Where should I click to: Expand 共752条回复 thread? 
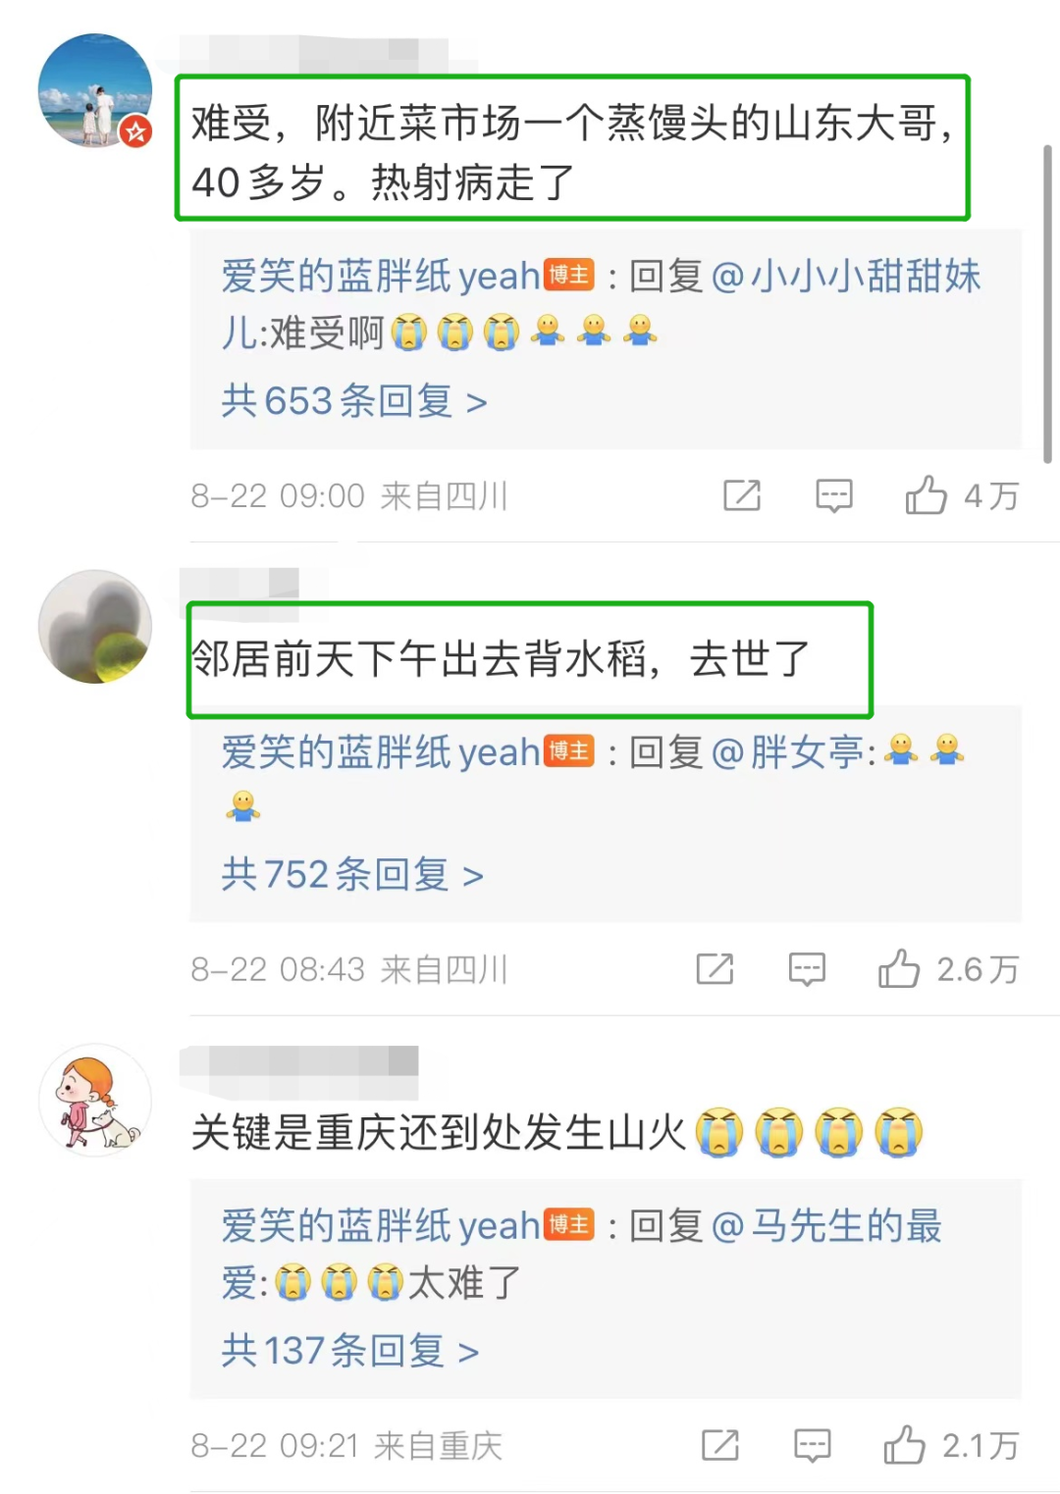tap(352, 874)
